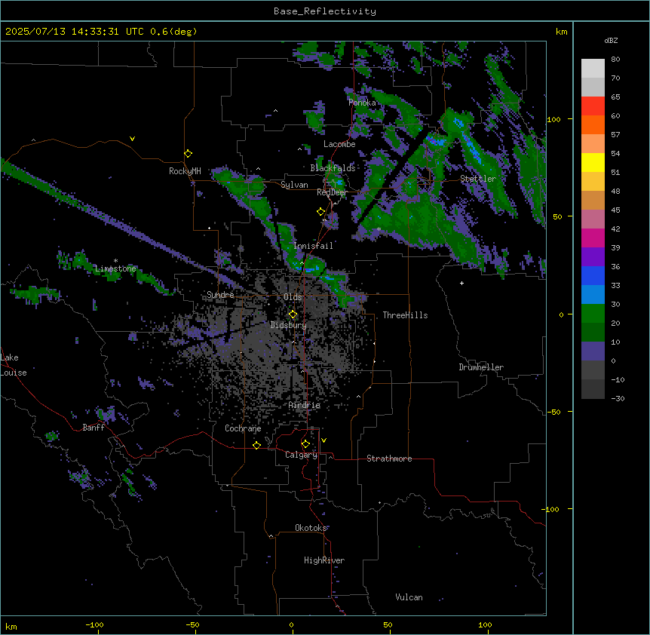Click the ThreeHills town label

[405, 315]
